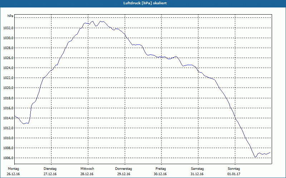
Task: Click the date '01.01.17'
Action: (x=234, y=174)
